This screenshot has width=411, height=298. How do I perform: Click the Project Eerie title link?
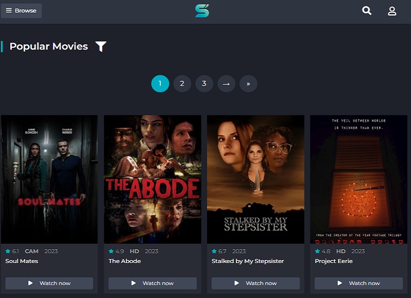[x=333, y=261]
